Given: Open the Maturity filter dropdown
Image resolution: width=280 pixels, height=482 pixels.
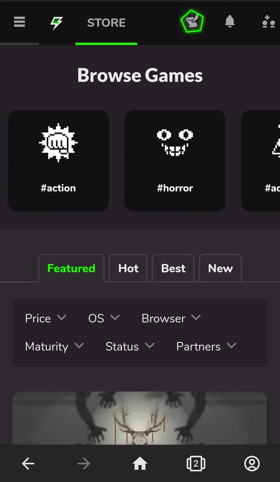Looking at the screenshot, I should (54, 346).
